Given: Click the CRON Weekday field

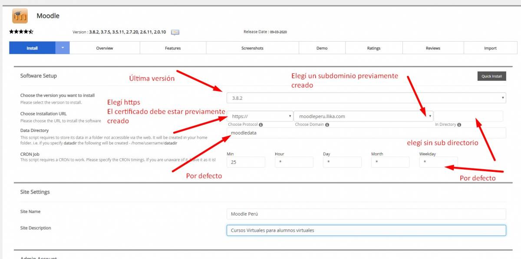Looking at the screenshot, I should [439, 162].
